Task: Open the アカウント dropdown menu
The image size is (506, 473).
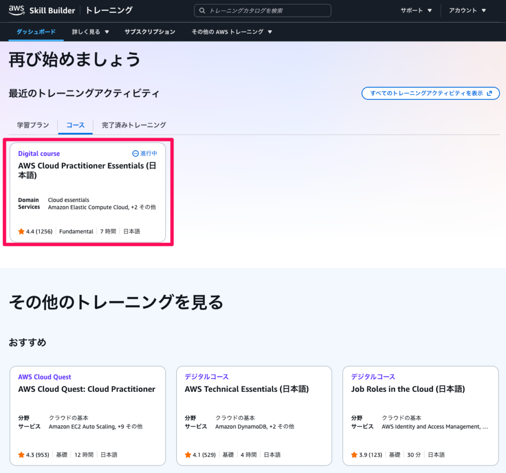Action: point(467,10)
